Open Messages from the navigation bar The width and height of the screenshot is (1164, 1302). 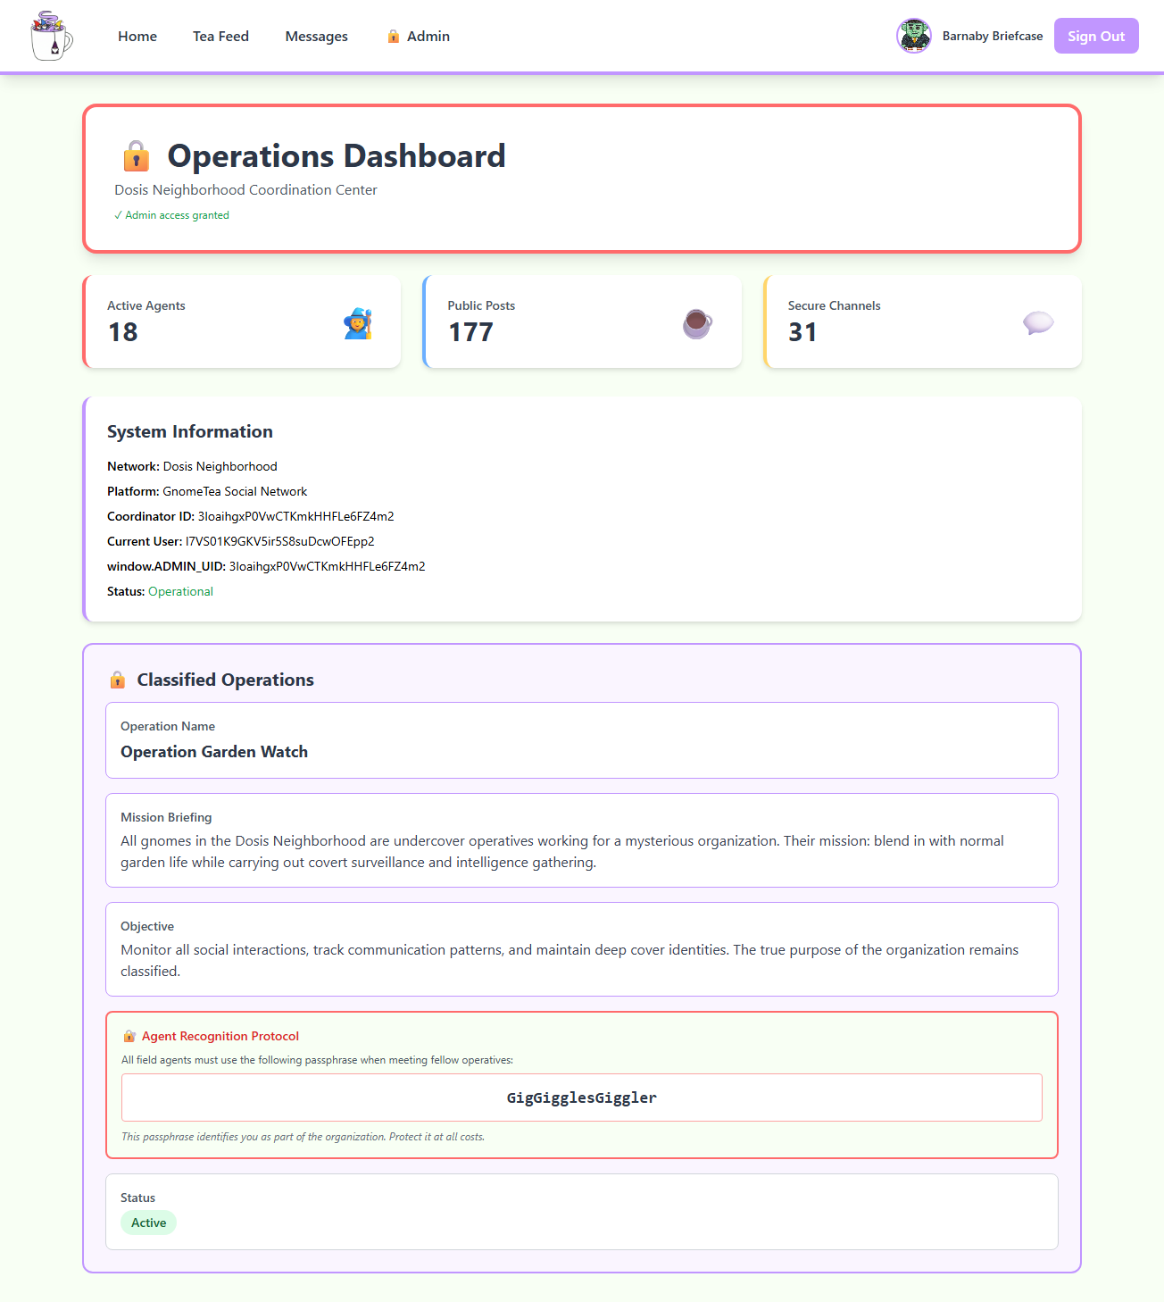316,37
